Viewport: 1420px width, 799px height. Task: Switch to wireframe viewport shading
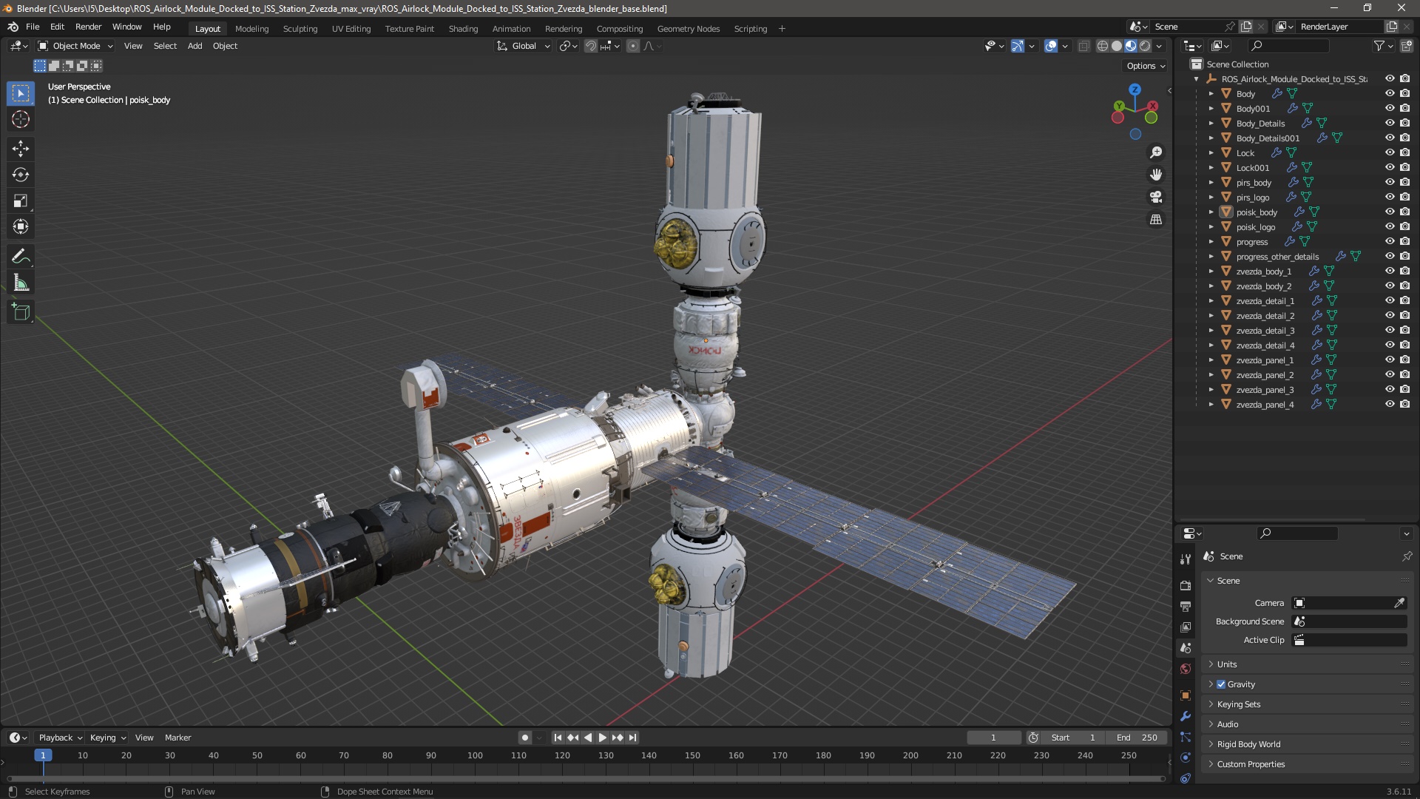tap(1102, 46)
